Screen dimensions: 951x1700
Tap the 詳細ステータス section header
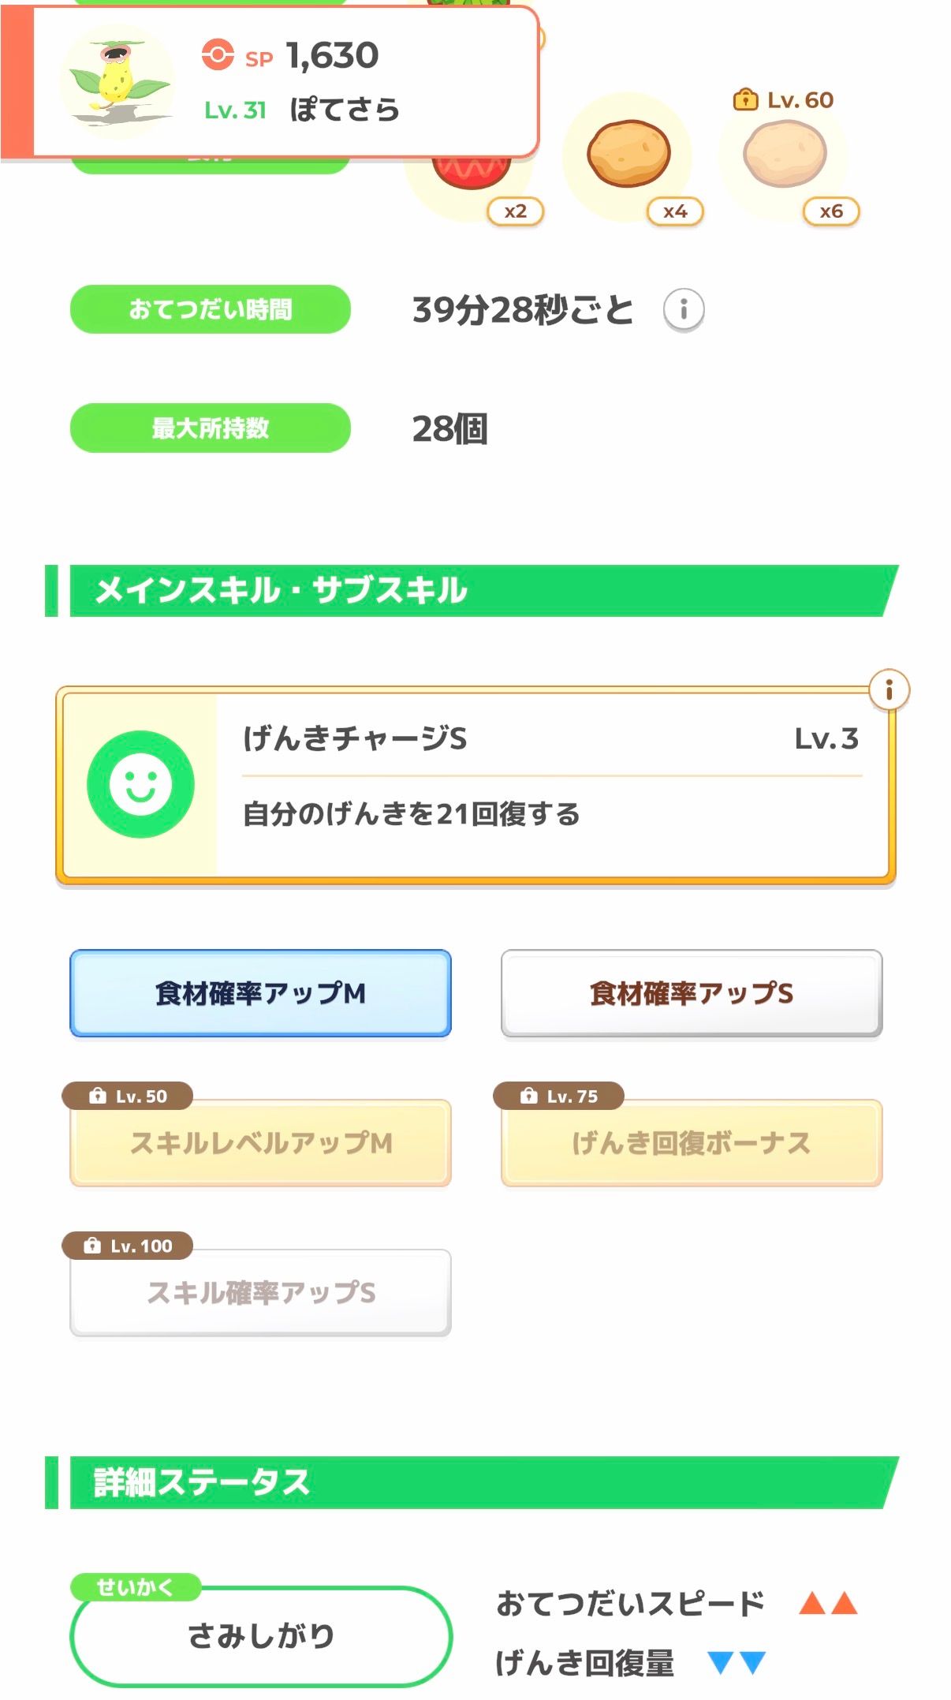pyautogui.click(x=473, y=1482)
